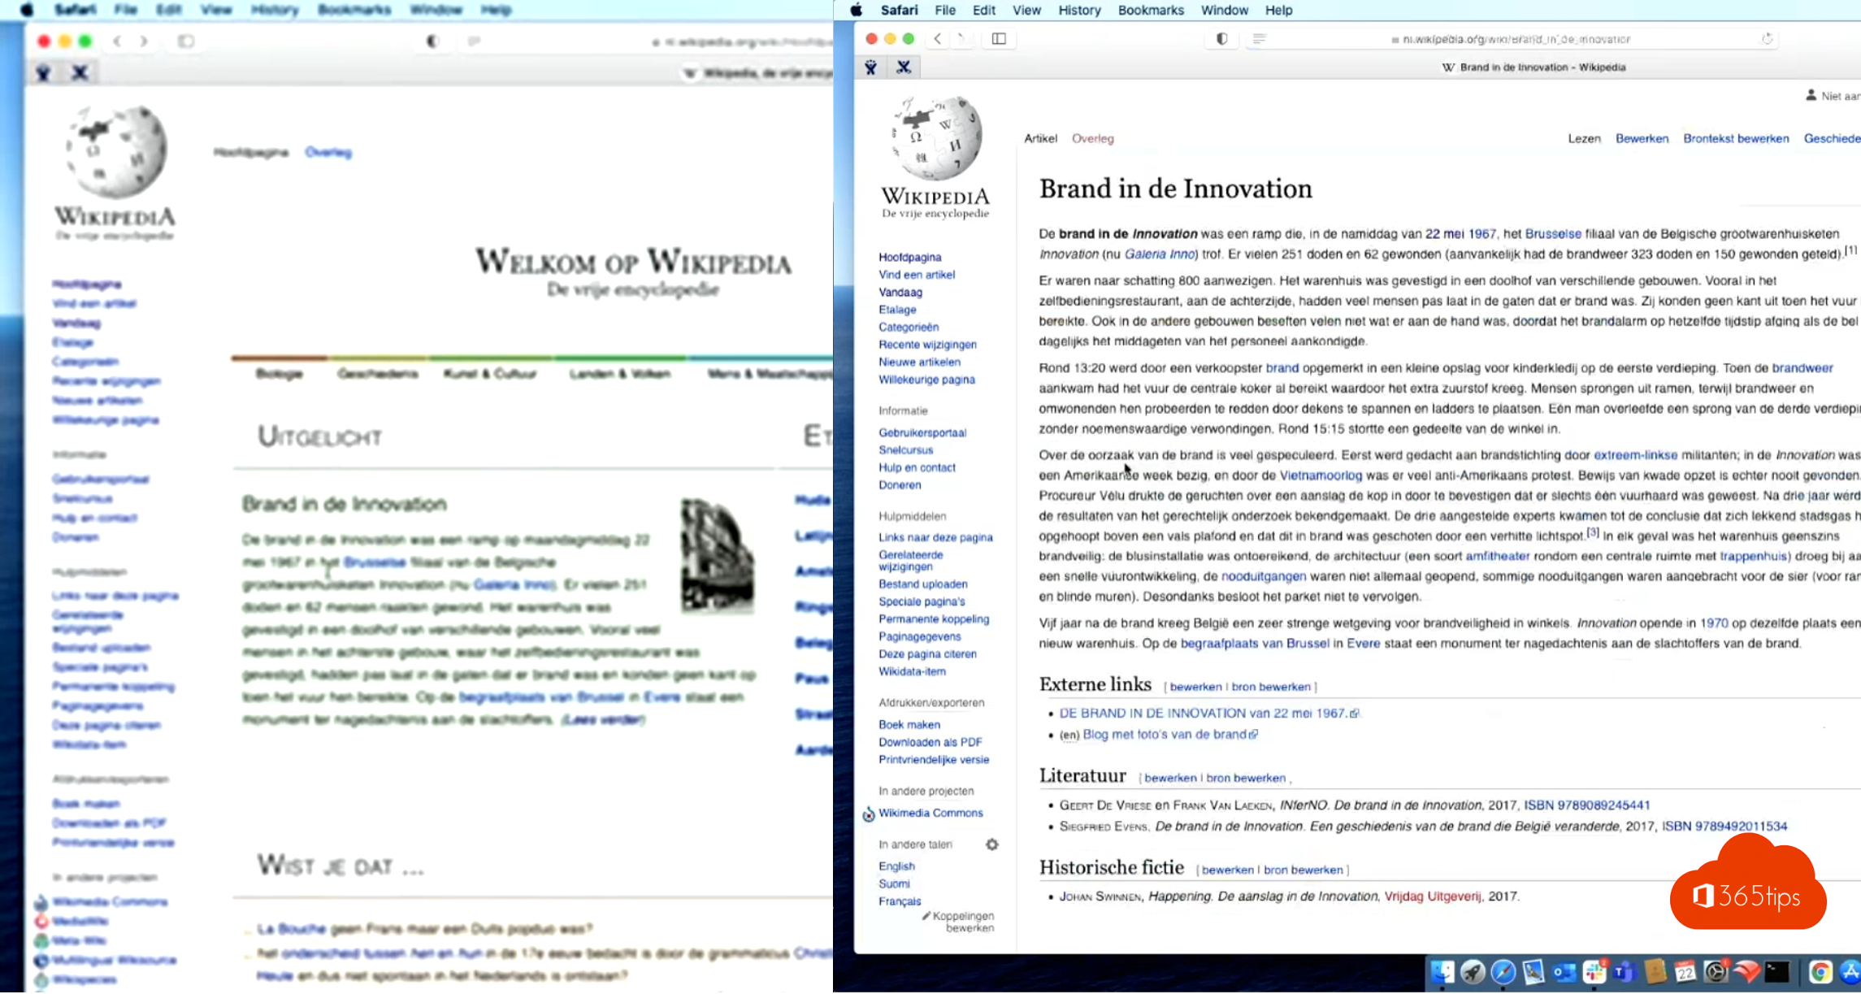This screenshot has width=1861, height=994.
Task: Click the Safari back arrow in right window
Action: pyautogui.click(x=937, y=38)
